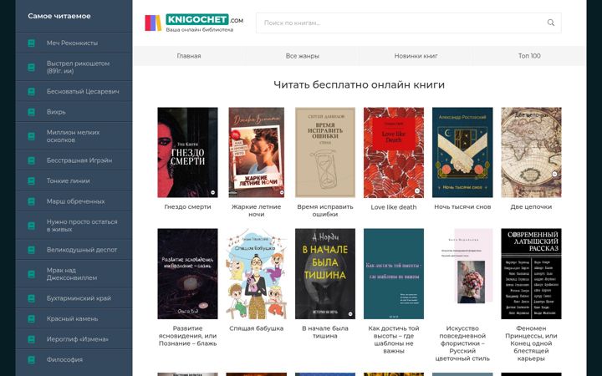
Task: Select Бесстрашная Игрэйн in sidebar
Action: pyautogui.click(x=79, y=160)
